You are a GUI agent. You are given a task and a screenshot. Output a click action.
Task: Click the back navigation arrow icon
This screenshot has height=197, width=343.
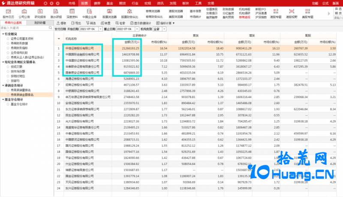[x=51, y=3]
